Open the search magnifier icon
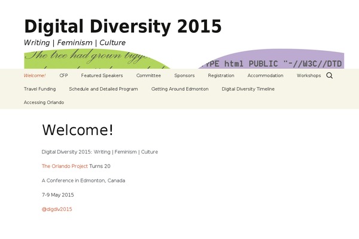359x239 pixels. (x=329, y=75)
